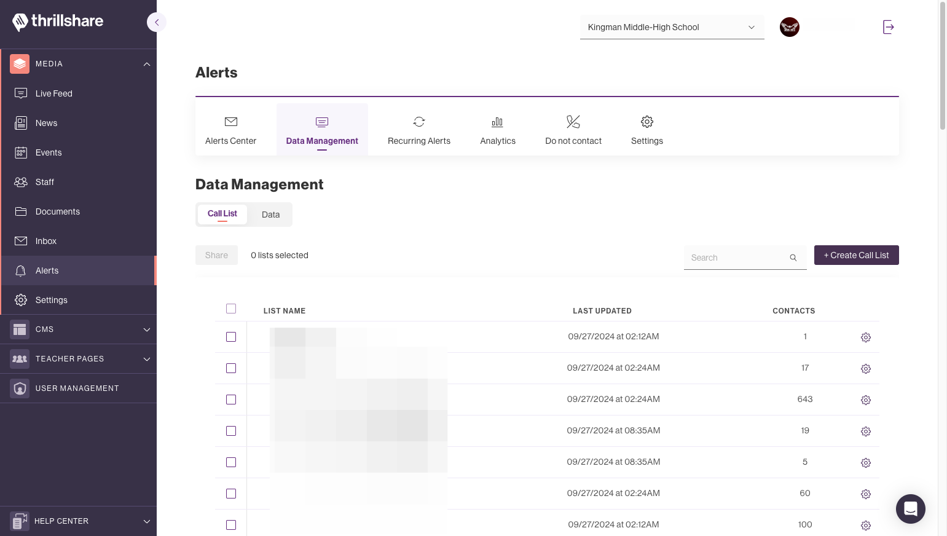The height and width of the screenshot is (536, 947).
Task: Click the '09/27/2024 at 08:35AM' cell in the 19-contact row
Action: [613, 430]
